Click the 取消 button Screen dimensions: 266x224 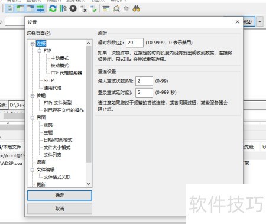(60, 209)
